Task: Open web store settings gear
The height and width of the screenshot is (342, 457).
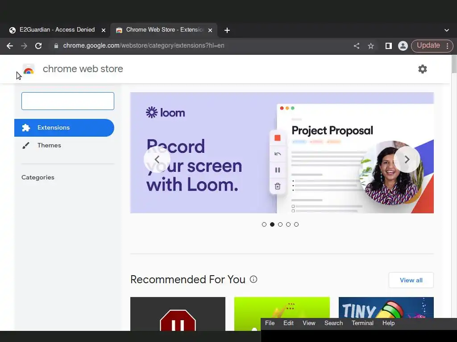Action: coord(422,69)
